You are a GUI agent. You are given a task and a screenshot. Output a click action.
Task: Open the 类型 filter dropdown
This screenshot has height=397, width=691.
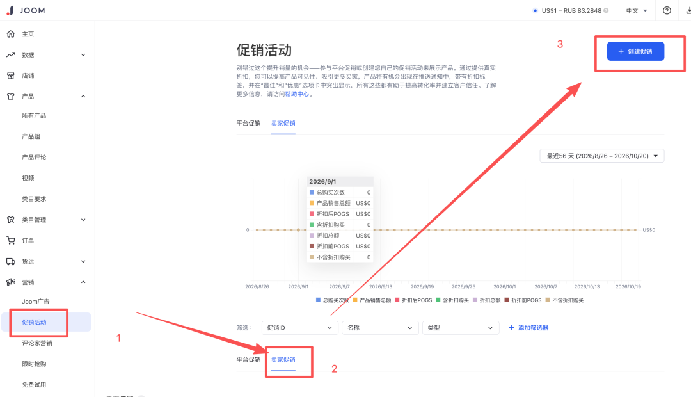461,328
